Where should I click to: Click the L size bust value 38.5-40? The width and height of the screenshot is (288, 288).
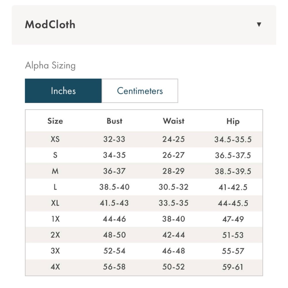point(114,187)
